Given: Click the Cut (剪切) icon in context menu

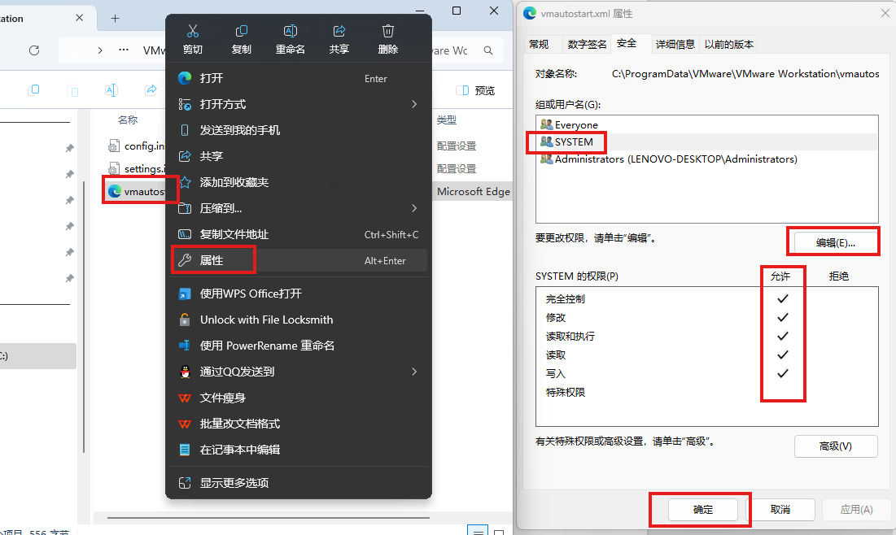Looking at the screenshot, I should point(193,31).
